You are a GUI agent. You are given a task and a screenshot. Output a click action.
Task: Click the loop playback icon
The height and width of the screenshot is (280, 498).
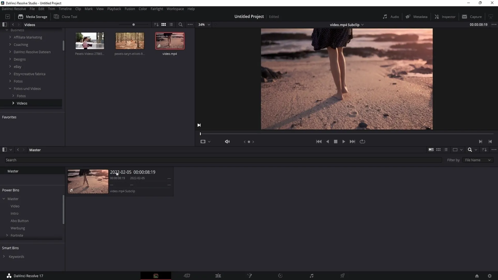[362, 142]
